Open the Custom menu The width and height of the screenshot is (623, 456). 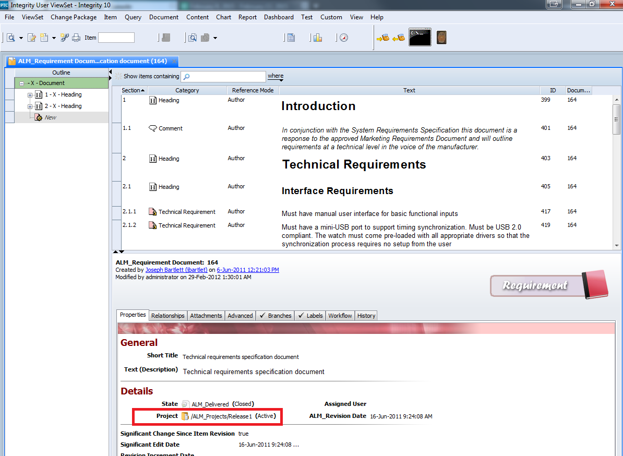click(x=331, y=17)
